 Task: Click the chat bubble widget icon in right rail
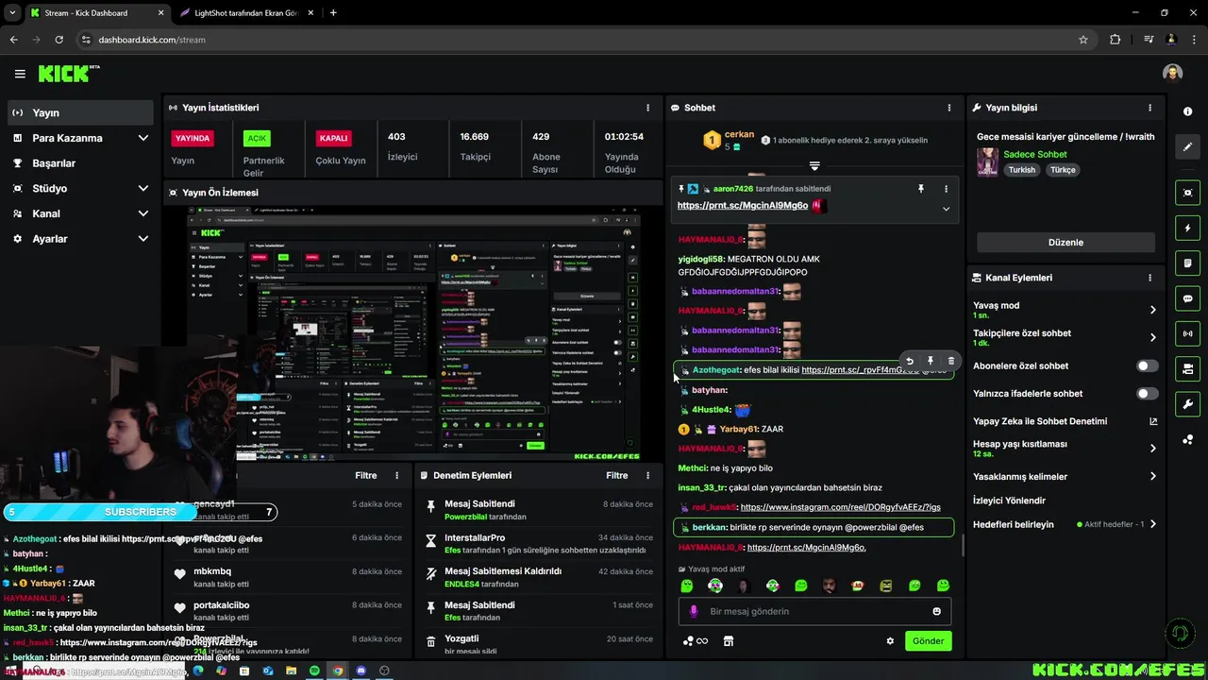click(x=1187, y=298)
